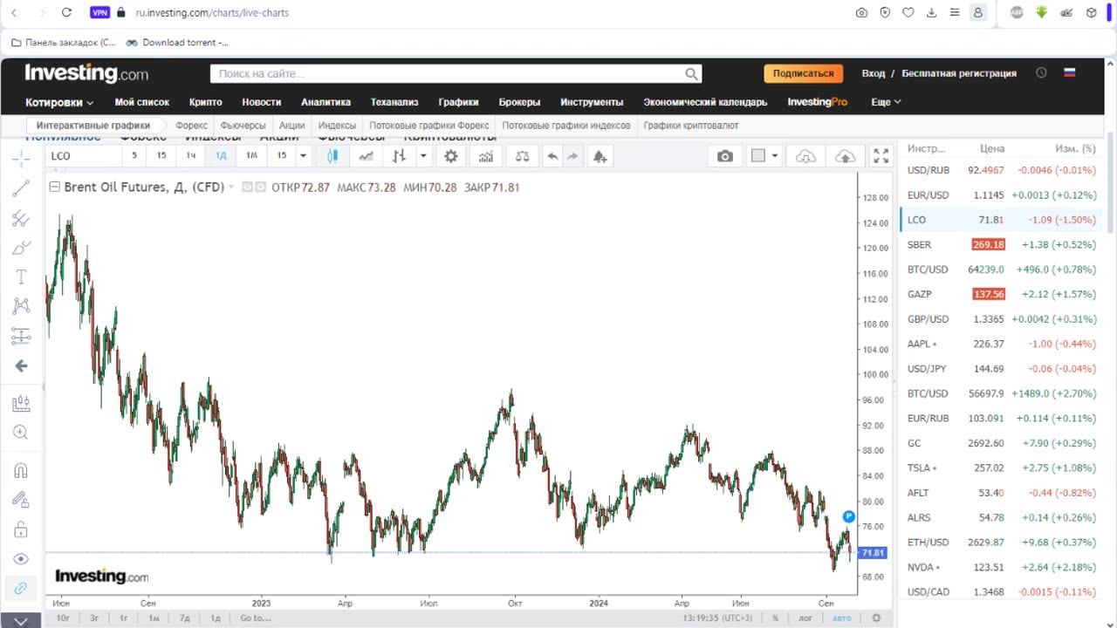Select the 5 minute interval
The image size is (1117, 628).
click(x=134, y=155)
